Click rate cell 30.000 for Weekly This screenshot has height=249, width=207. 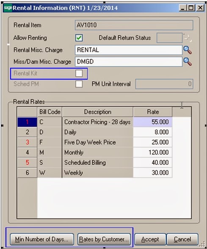pos(153,173)
